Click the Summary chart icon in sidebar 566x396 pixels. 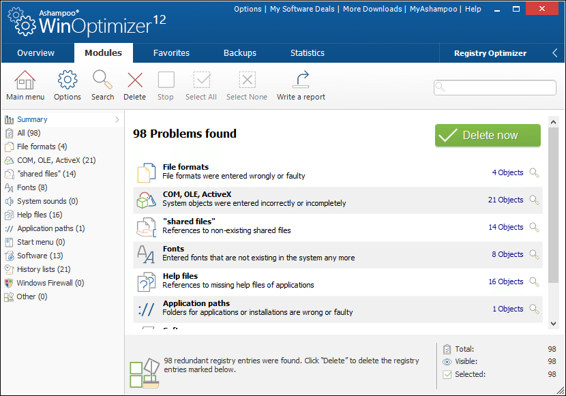[9, 119]
